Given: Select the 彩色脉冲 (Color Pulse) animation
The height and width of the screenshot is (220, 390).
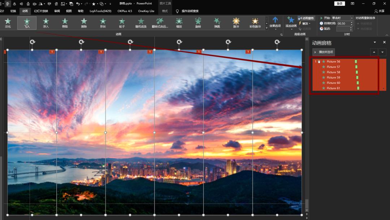Looking at the screenshot, I should tap(255, 23).
